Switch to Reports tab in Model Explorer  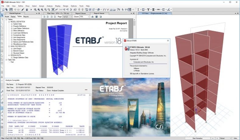pyautogui.click(x=26, y=16)
